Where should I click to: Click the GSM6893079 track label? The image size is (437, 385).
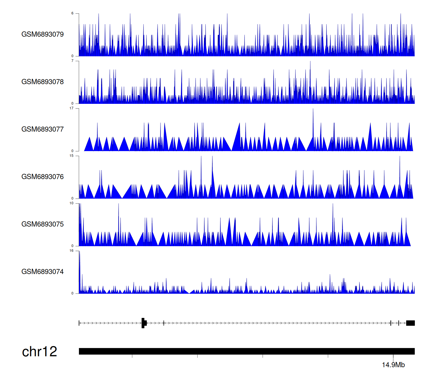(43, 34)
